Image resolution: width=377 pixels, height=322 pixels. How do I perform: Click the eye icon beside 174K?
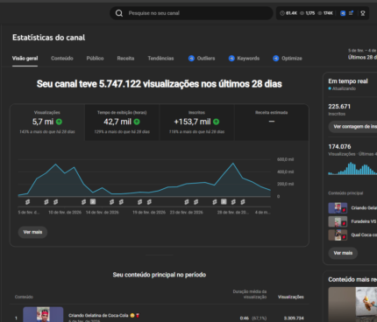tap(320, 13)
